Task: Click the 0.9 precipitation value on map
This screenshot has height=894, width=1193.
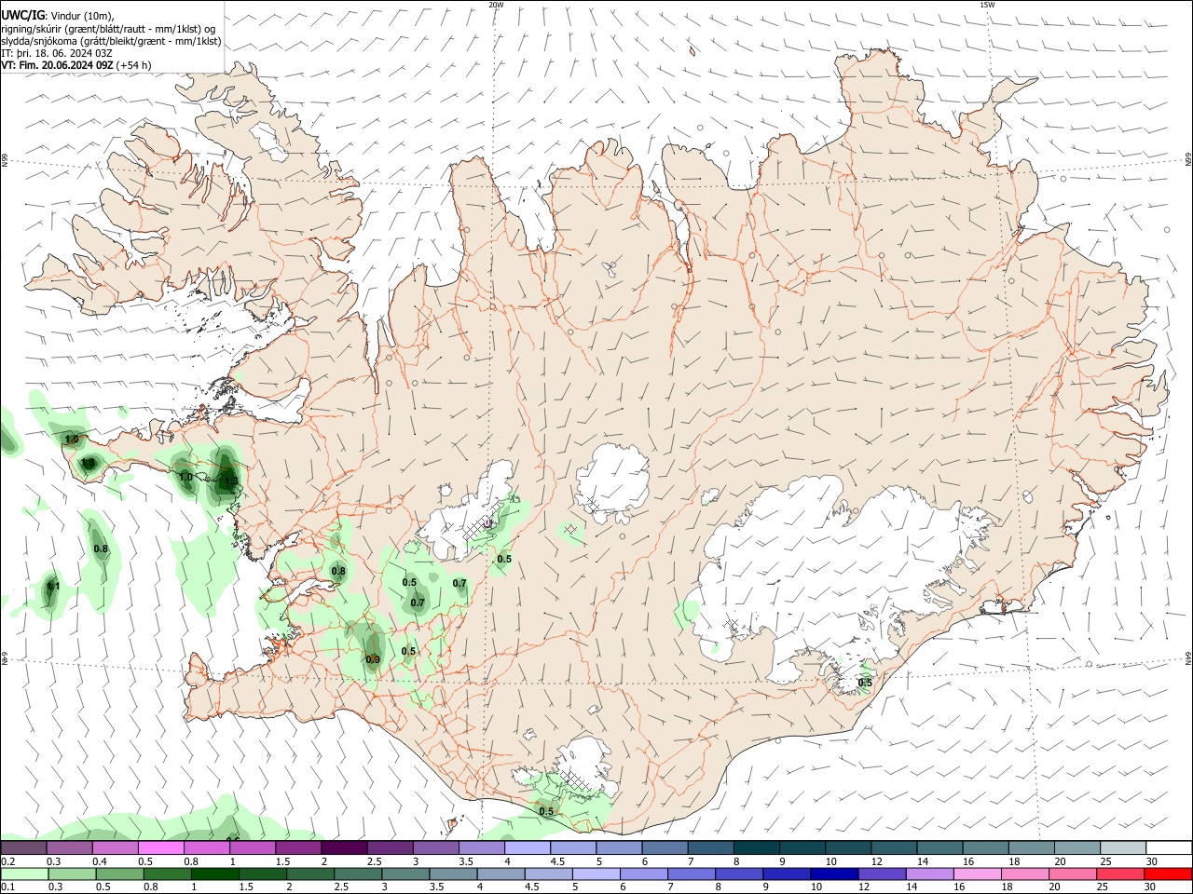Action: (x=373, y=659)
